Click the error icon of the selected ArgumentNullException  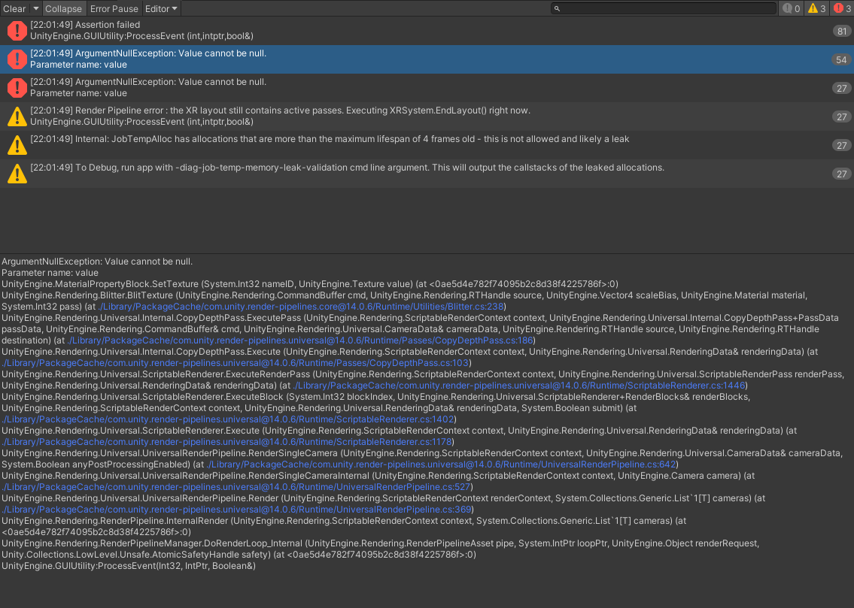click(x=17, y=59)
